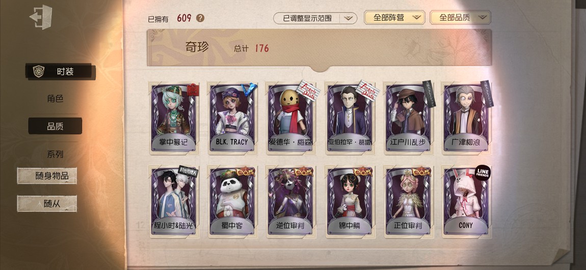Expand the 已调整显示范围 dropdown
The image size is (586, 270).
pyautogui.click(x=315, y=18)
